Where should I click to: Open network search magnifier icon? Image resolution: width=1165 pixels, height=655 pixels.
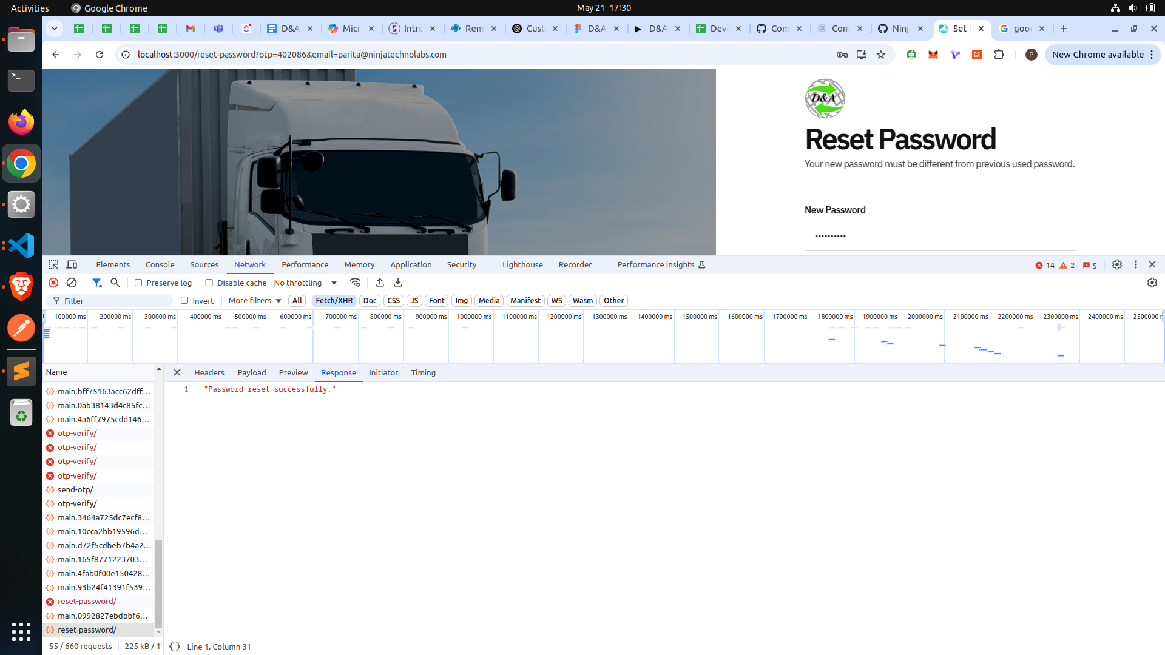(x=115, y=283)
